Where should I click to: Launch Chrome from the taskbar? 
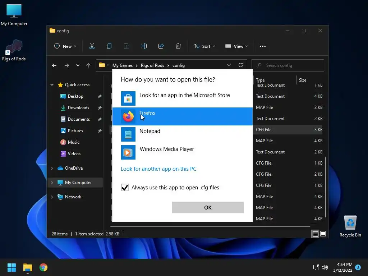tap(43, 267)
